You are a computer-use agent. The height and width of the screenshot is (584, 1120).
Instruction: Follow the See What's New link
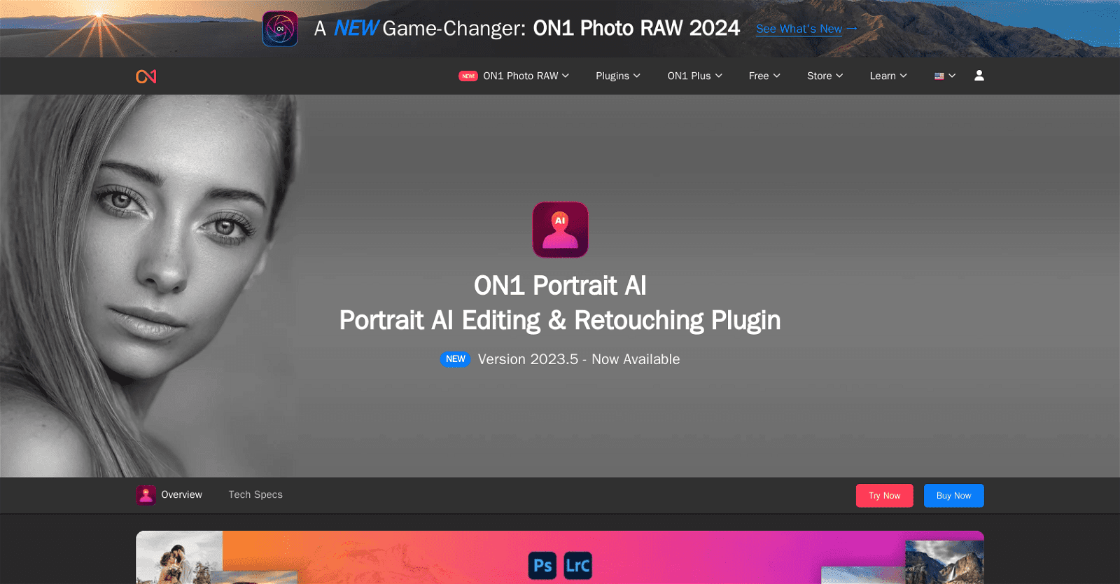click(x=806, y=29)
